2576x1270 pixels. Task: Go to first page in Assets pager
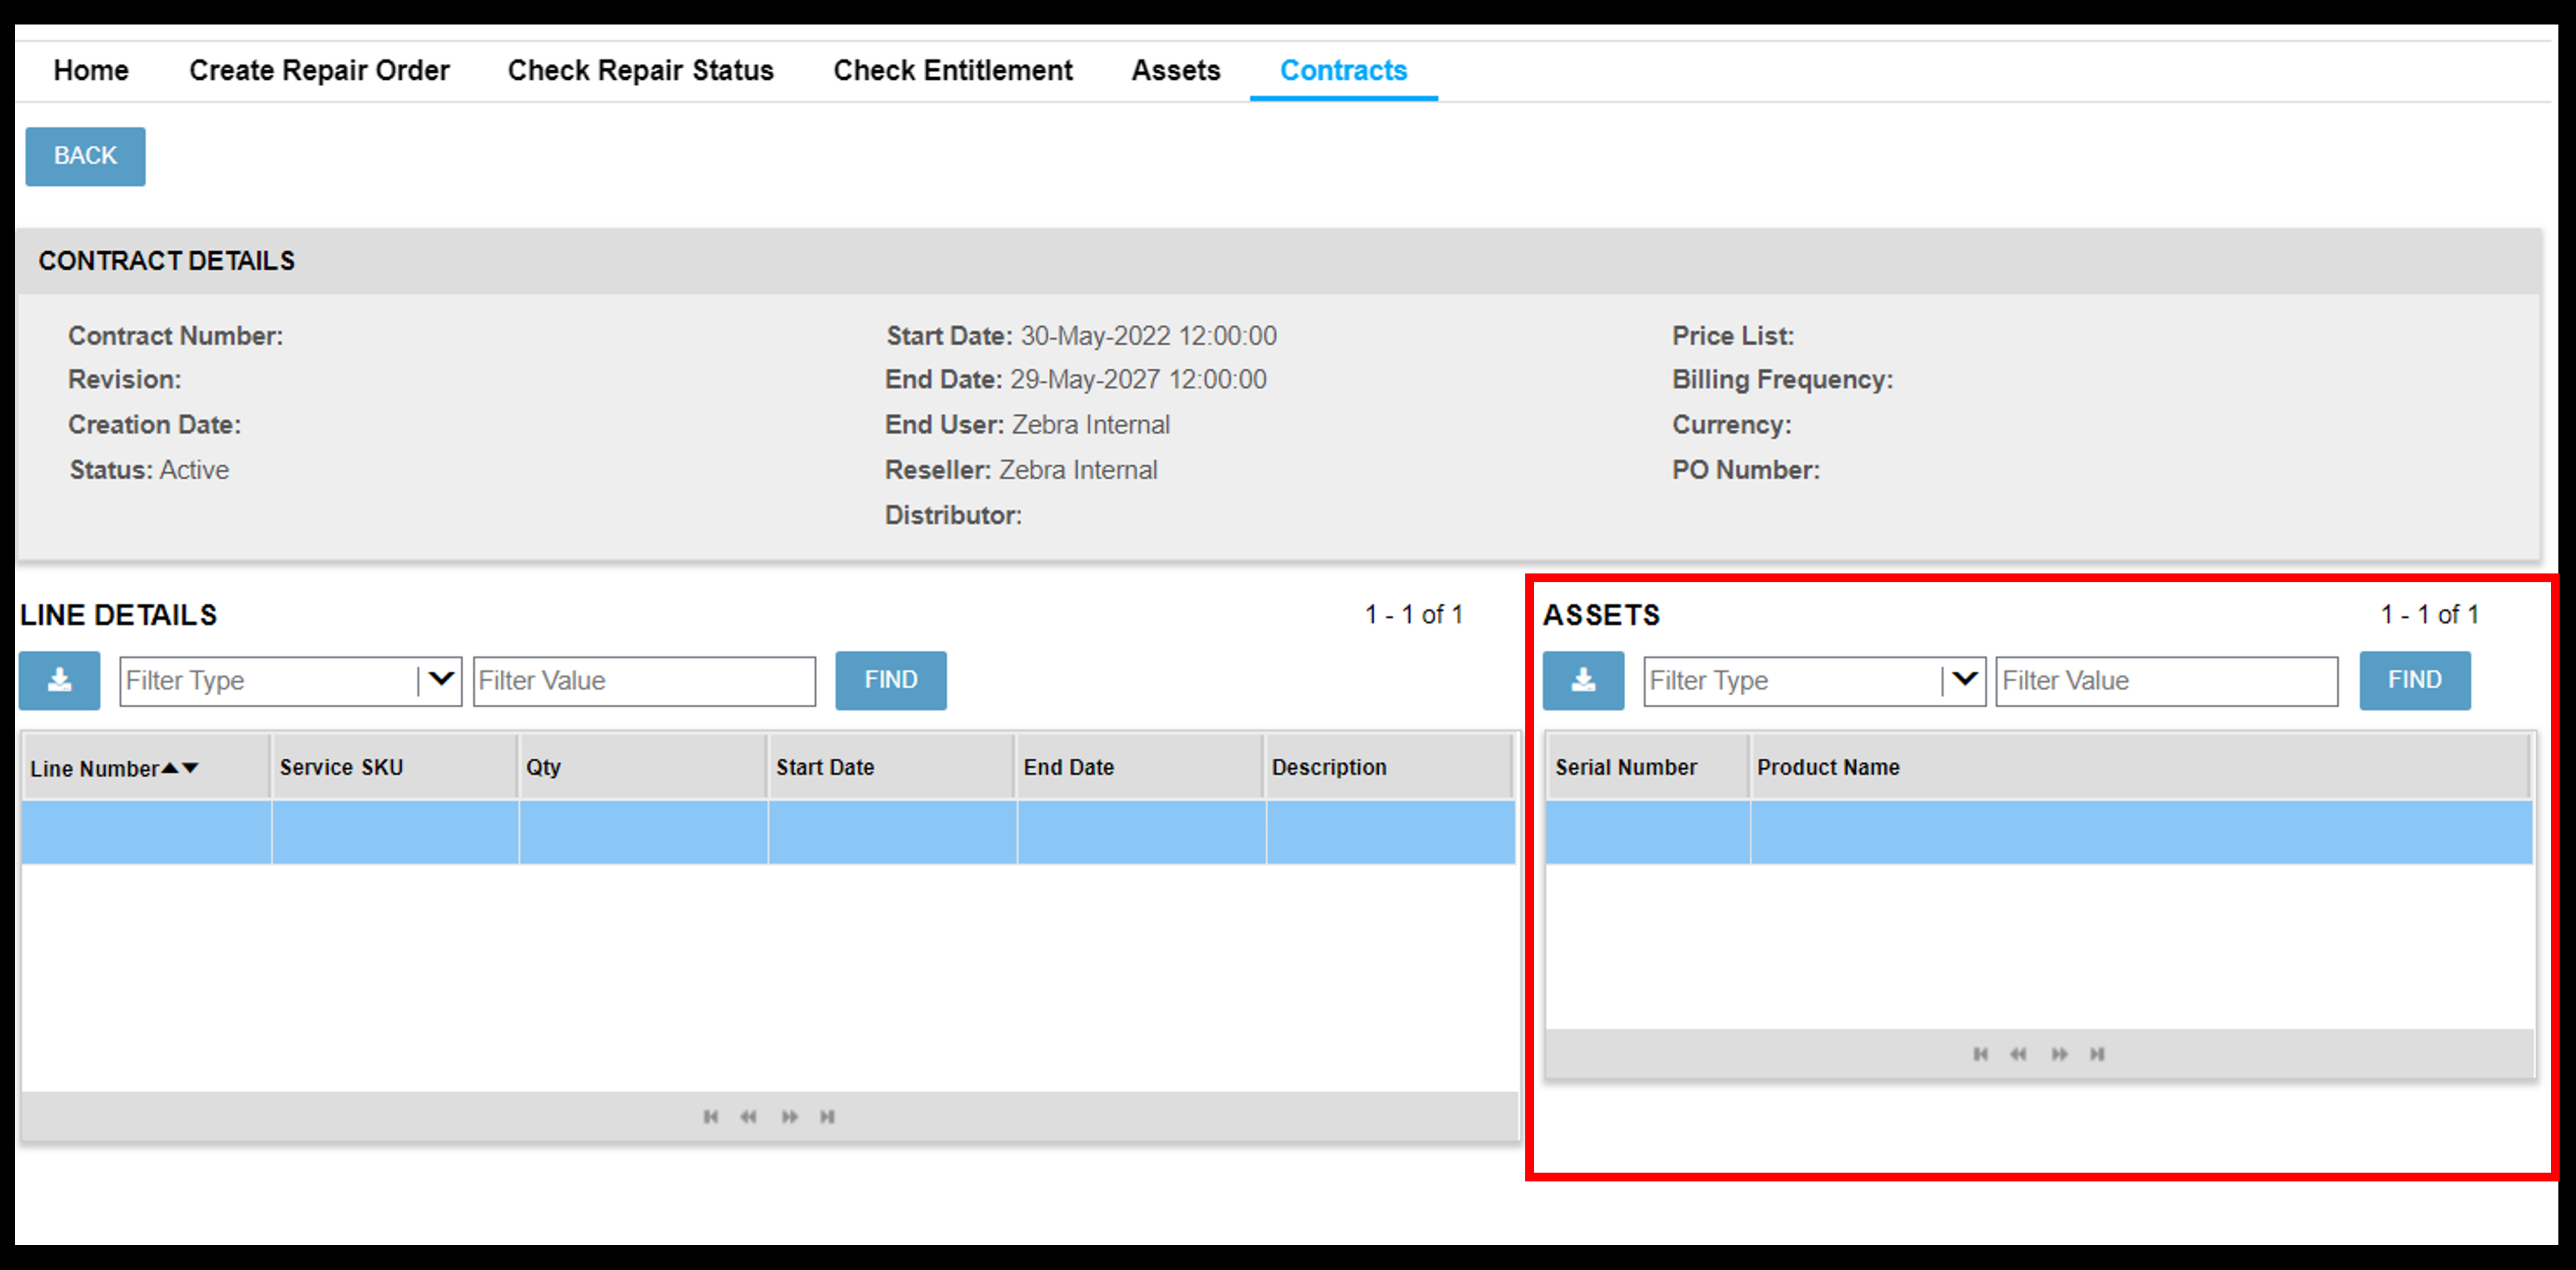(x=1980, y=1054)
